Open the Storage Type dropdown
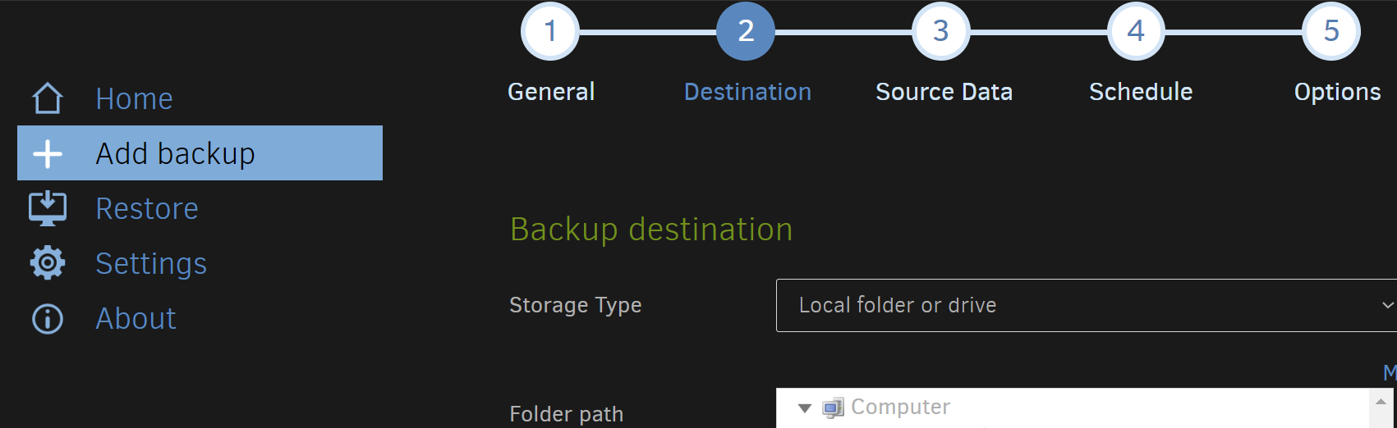This screenshot has width=1397, height=428. pyautogui.click(x=1086, y=305)
